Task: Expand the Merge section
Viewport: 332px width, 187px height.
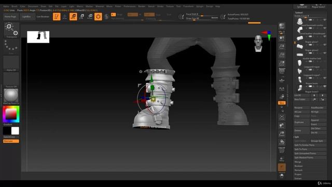Action: (298, 162)
